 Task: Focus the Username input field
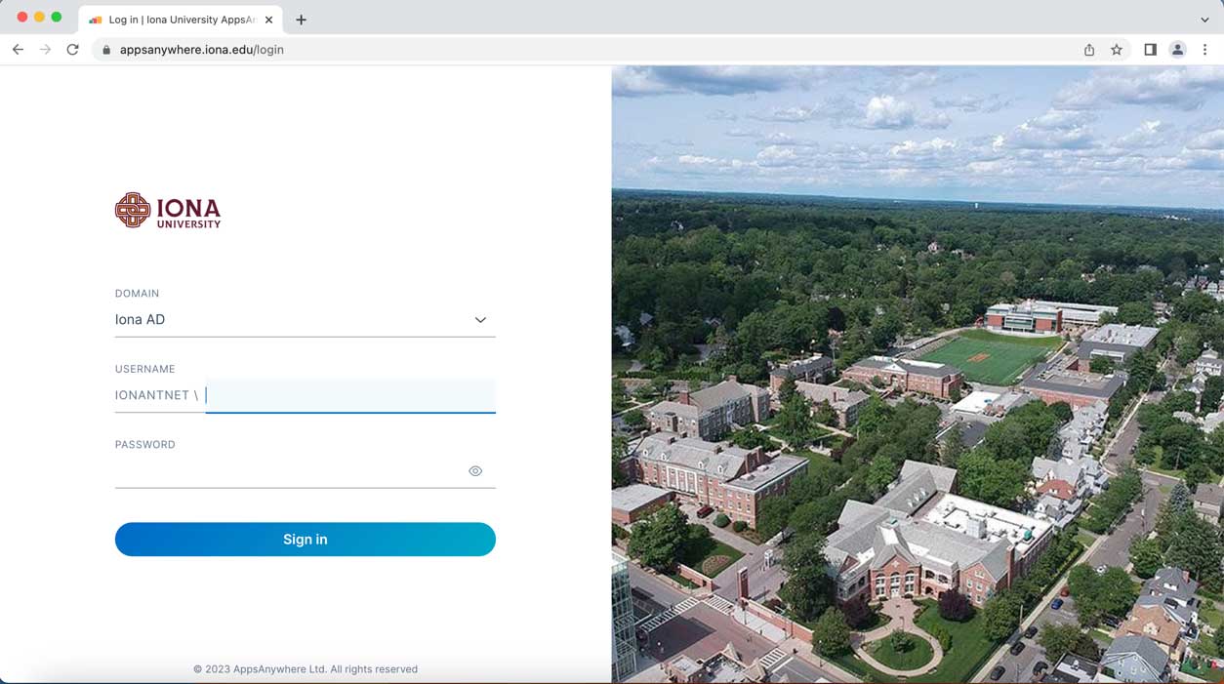[350, 395]
